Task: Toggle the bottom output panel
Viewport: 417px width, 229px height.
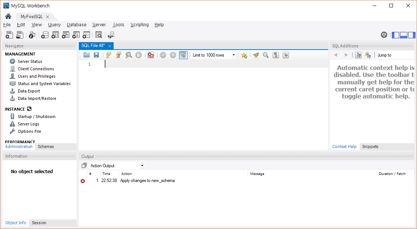Action: click(404, 35)
